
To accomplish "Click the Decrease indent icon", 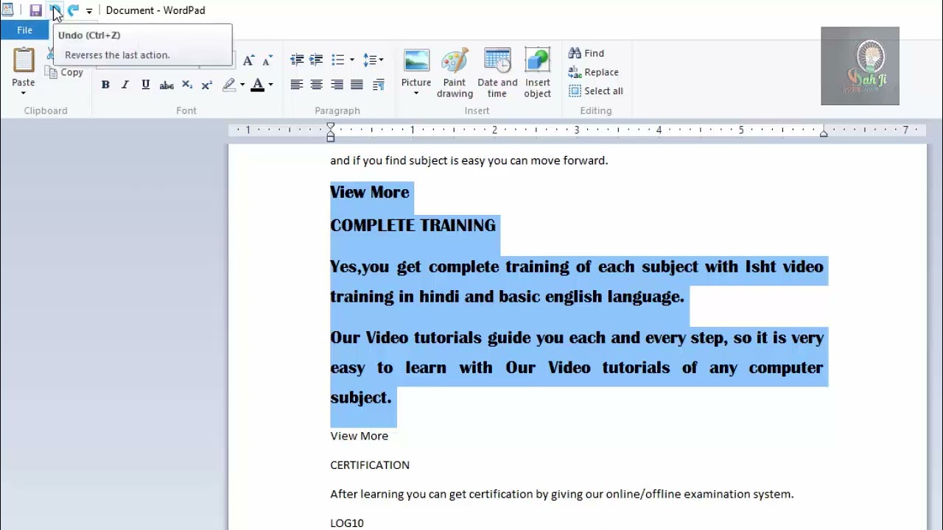I will pos(297,60).
